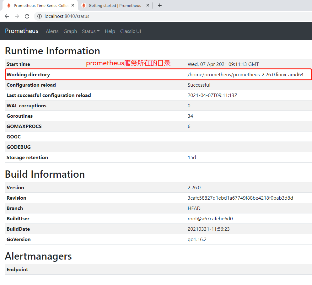Click the Version value '2.26.0'
The width and height of the screenshot is (312, 285).
194,188
